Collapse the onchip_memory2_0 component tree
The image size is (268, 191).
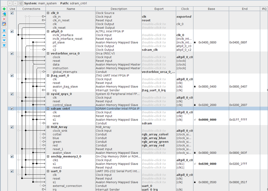coord(48,156)
